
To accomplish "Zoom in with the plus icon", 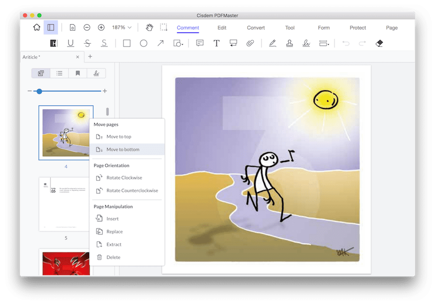I will [101, 27].
